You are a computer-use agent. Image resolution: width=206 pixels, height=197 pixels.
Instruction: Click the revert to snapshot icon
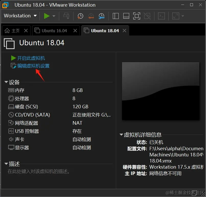click(91, 16)
